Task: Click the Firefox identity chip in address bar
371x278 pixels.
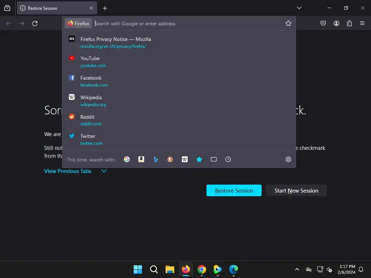Action: [78, 24]
